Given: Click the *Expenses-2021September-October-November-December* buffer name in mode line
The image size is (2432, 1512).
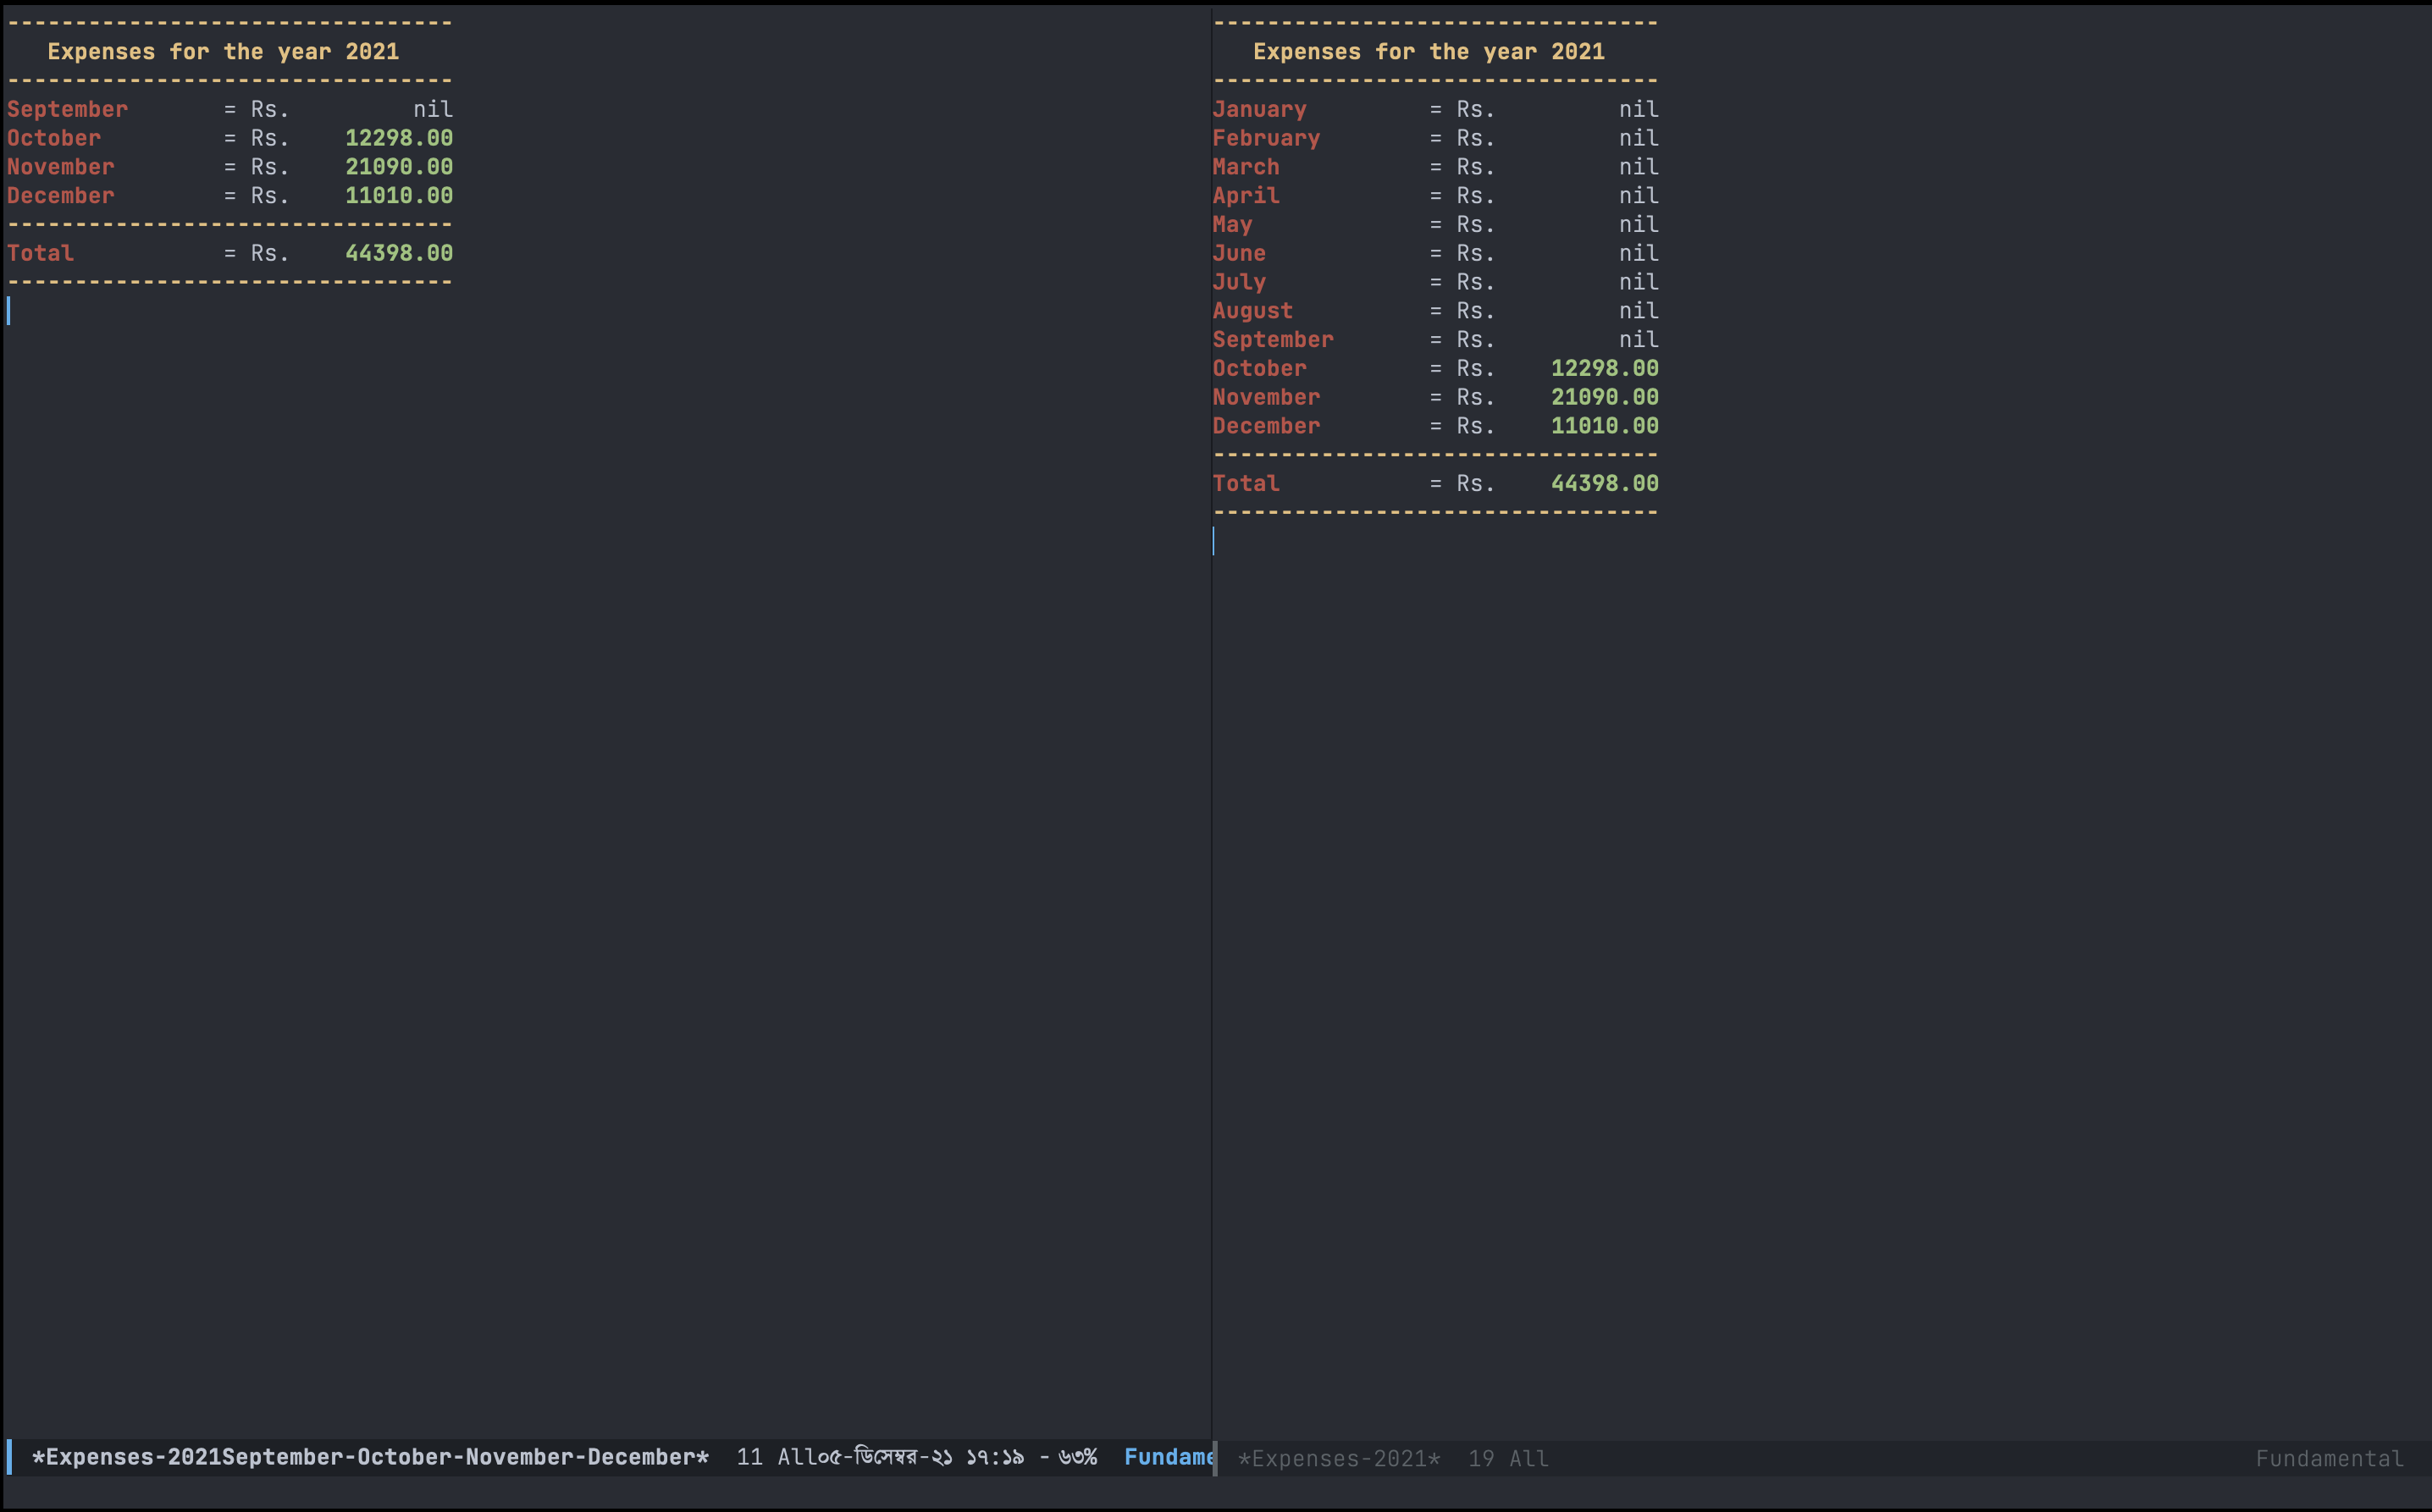Looking at the screenshot, I should tap(370, 1457).
